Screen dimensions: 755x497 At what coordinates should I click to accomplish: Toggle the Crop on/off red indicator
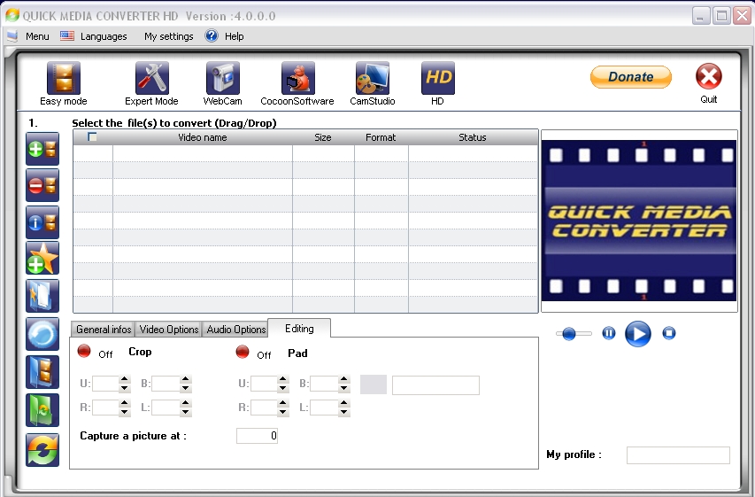(84, 351)
